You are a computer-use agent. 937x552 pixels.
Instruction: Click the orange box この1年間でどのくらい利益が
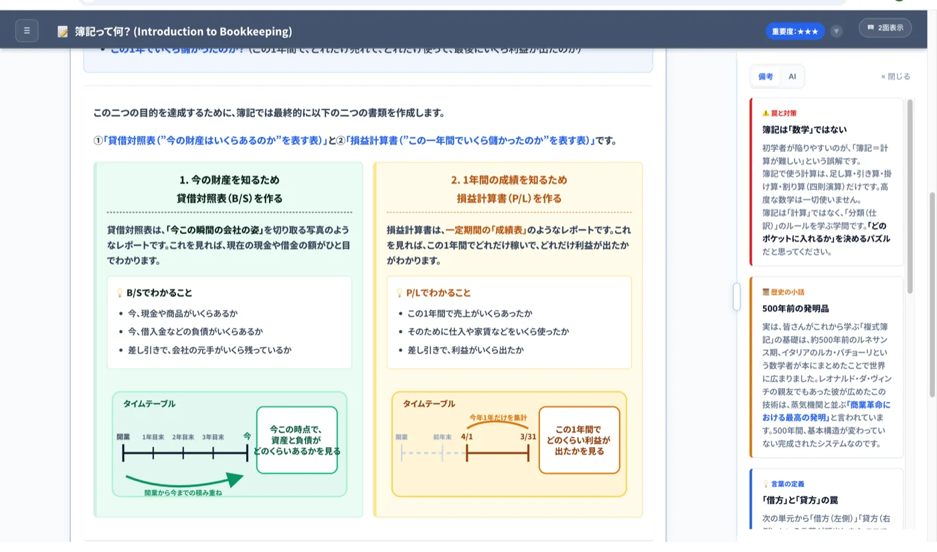click(x=579, y=440)
